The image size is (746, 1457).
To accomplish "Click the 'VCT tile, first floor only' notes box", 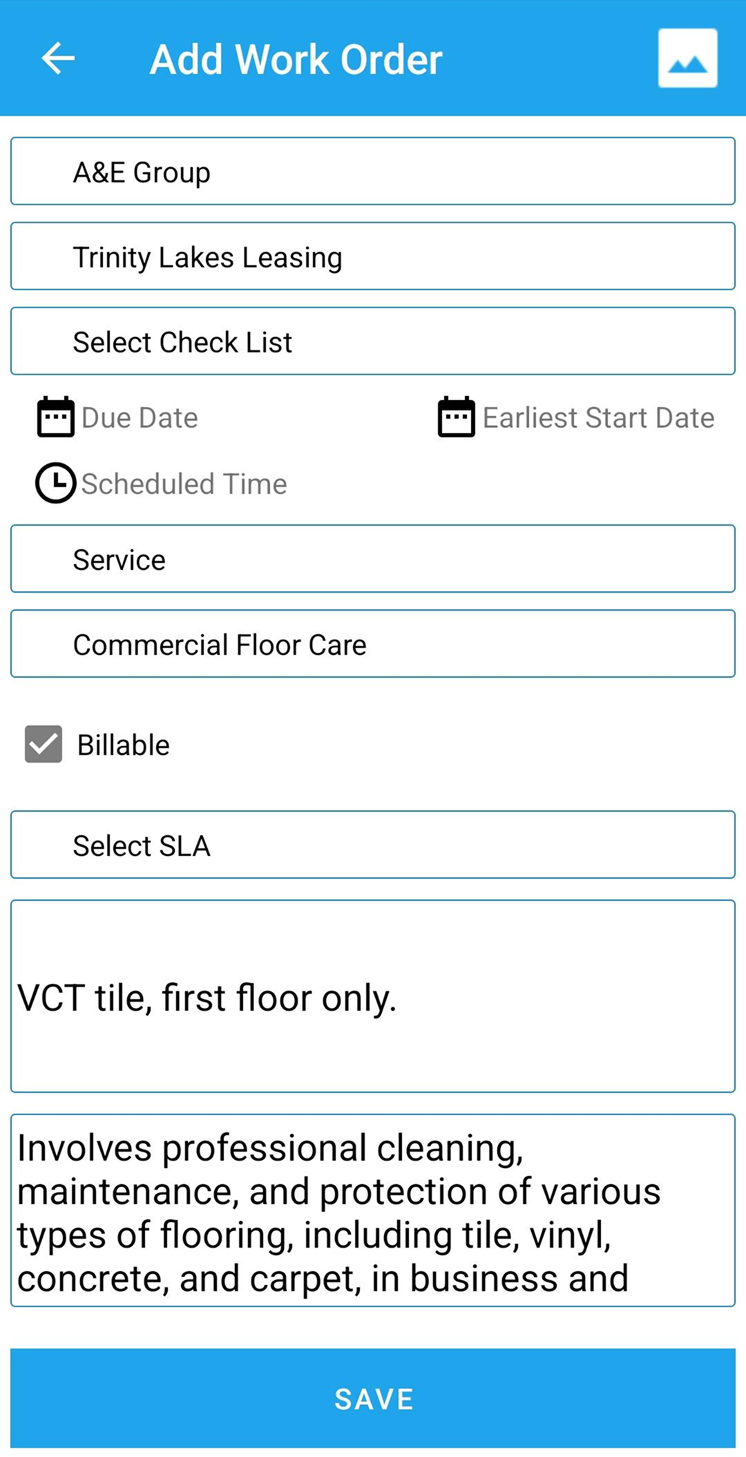I will click(373, 996).
